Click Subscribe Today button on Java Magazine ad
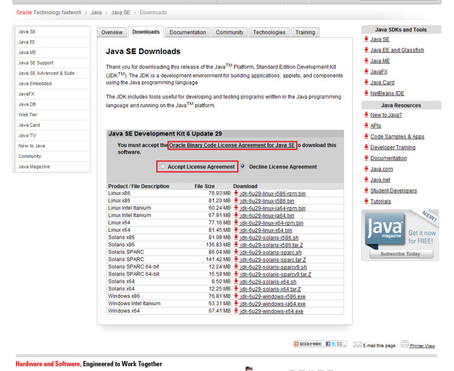 click(401, 254)
